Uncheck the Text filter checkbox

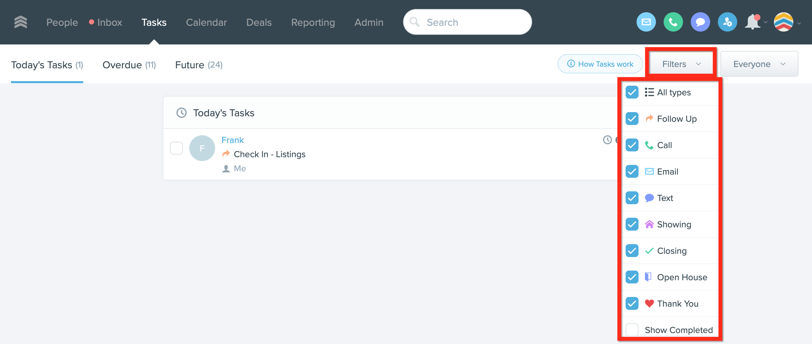(x=632, y=198)
